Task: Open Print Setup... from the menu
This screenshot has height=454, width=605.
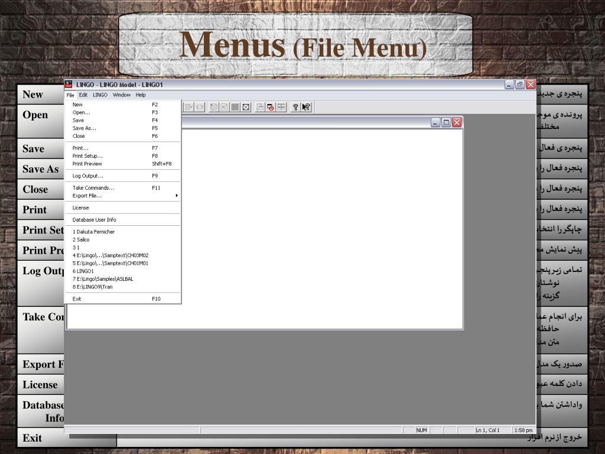Action: tap(123, 156)
